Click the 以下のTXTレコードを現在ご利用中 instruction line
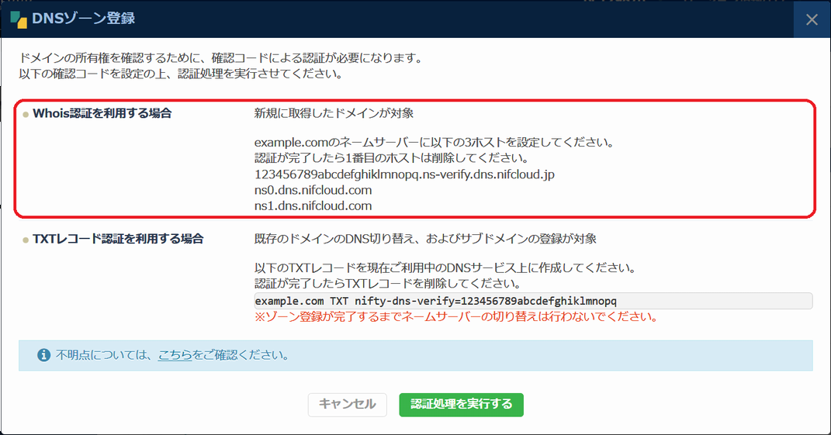This screenshot has height=435, width=831. pos(445,268)
